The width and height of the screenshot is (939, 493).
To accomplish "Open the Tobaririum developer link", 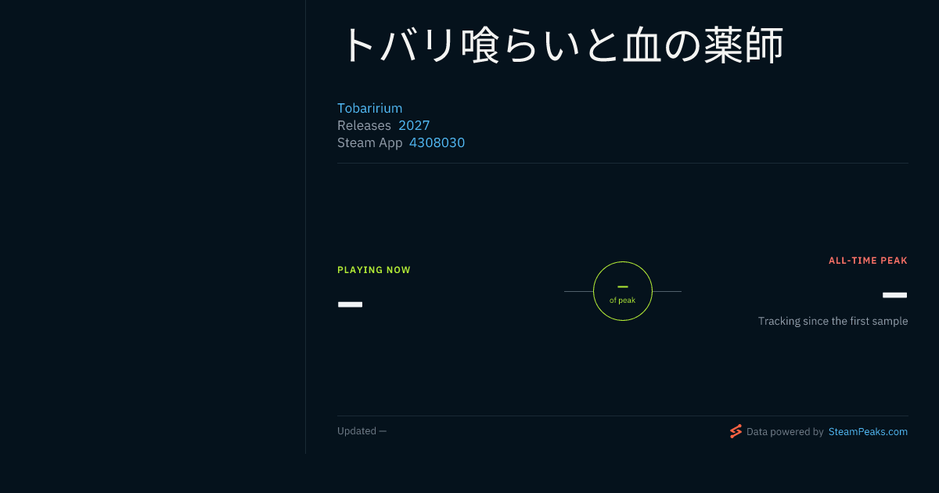I will pyautogui.click(x=369, y=108).
